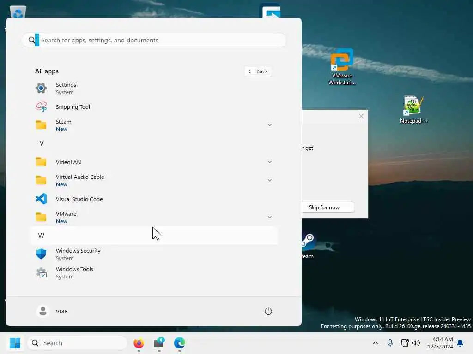Show hidden system tray icons

(376, 343)
